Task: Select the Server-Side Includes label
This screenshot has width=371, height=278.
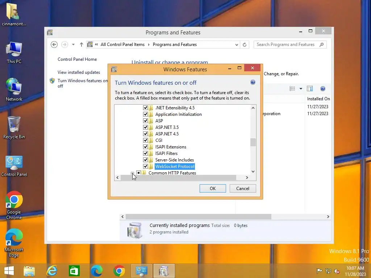Action: (174, 160)
